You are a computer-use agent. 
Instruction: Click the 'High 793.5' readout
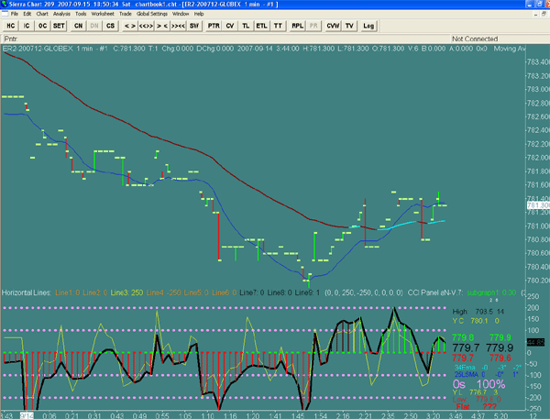(x=472, y=311)
